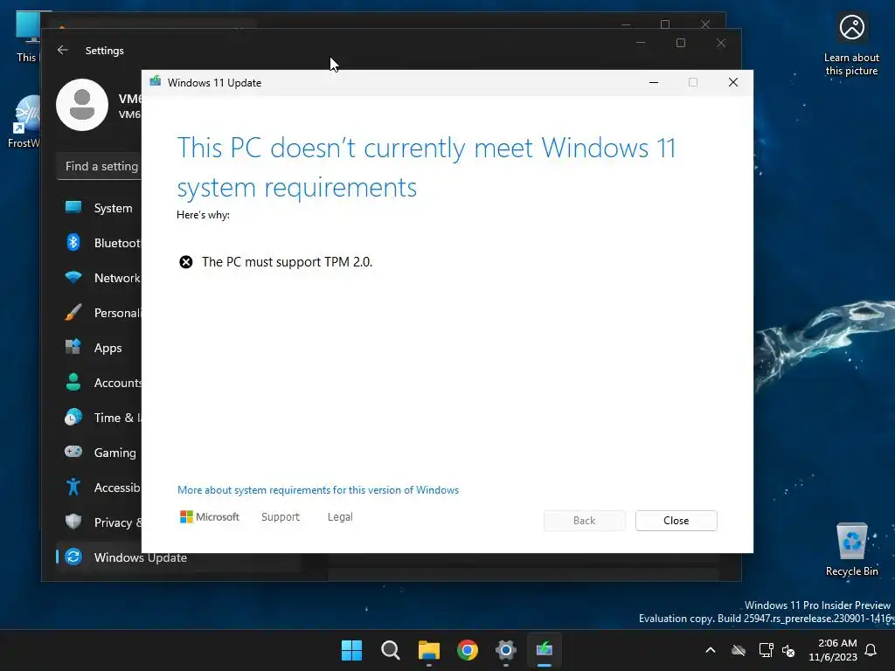Open the Recycle Bin desktop icon
The height and width of the screenshot is (671, 895).
pos(851,550)
